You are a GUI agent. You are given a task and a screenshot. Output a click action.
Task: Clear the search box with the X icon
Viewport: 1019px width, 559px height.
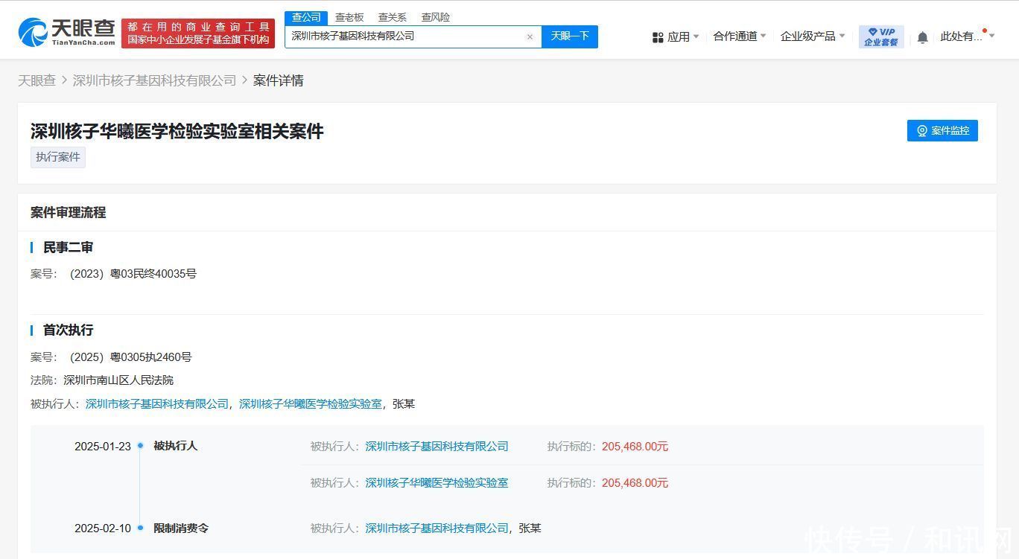coord(530,36)
